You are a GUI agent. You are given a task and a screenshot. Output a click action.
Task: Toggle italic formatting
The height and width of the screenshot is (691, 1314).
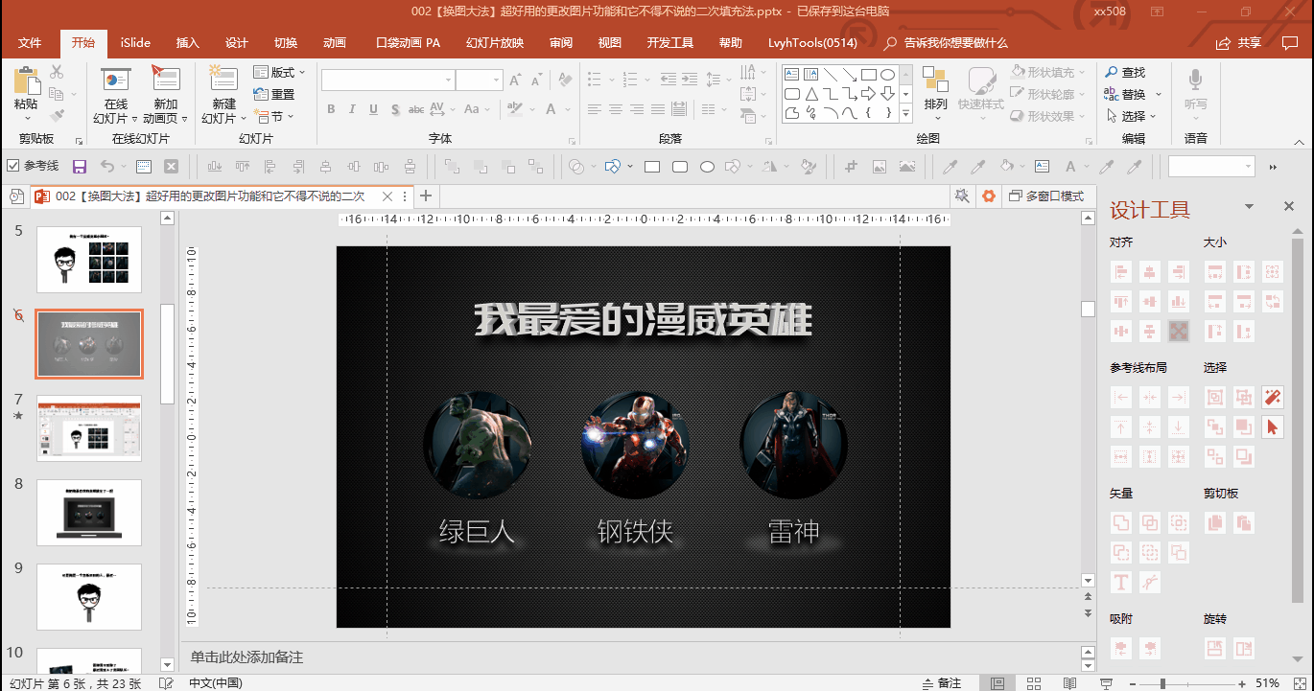click(x=352, y=109)
